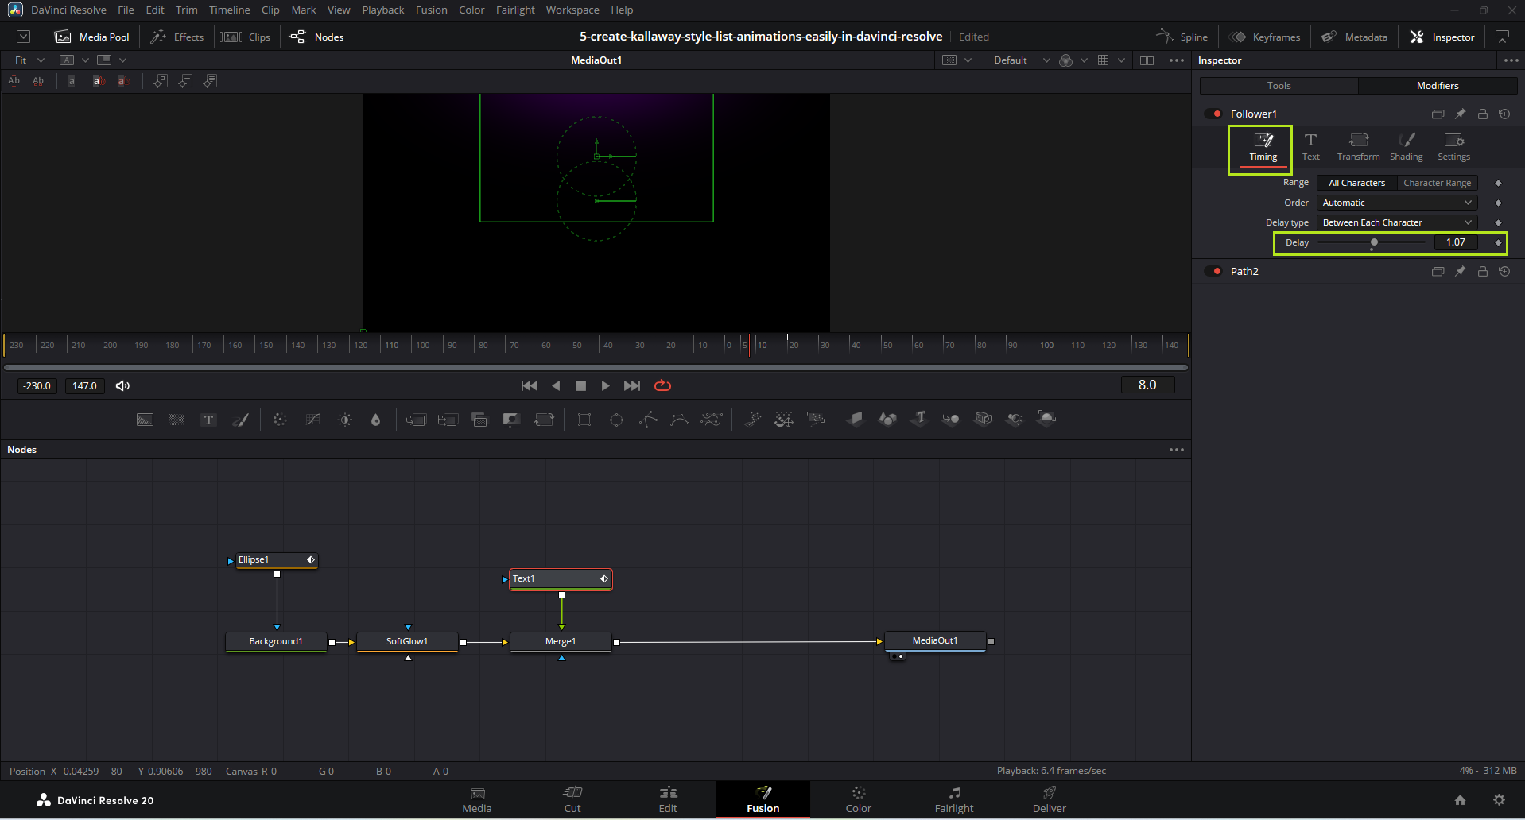Switch to the Shading tab
The height and width of the screenshot is (820, 1525).
tap(1406, 147)
